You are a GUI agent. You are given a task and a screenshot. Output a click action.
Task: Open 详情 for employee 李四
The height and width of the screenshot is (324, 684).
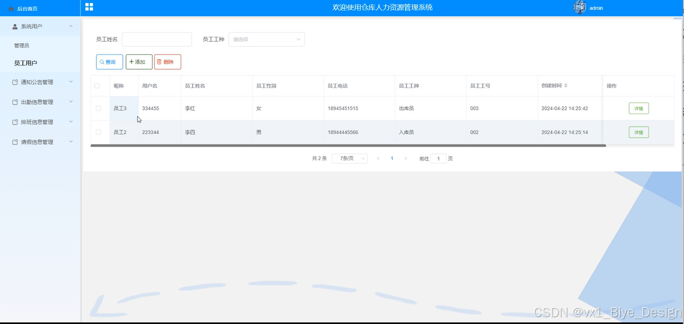pyautogui.click(x=638, y=132)
